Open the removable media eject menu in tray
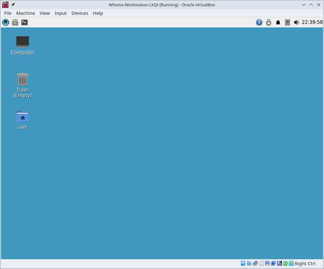This screenshot has width=324, height=269. click(x=287, y=22)
